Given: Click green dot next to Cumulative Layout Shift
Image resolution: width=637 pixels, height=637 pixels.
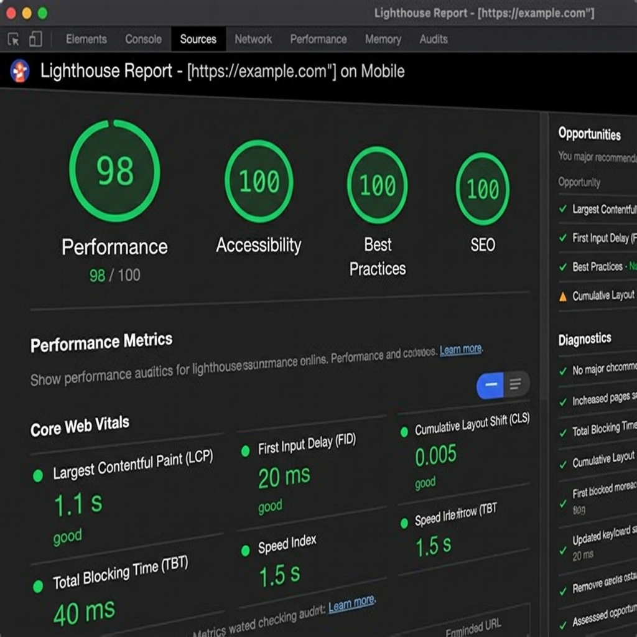Looking at the screenshot, I should click(404, 432).
